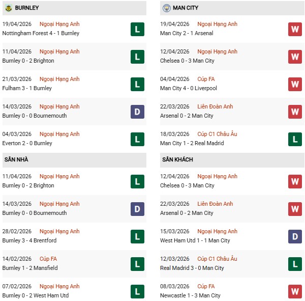Click the W badge for Man City 4-0 Liverpool
The width and height of the screenshot is (305, 301).
tap(295, 84)
